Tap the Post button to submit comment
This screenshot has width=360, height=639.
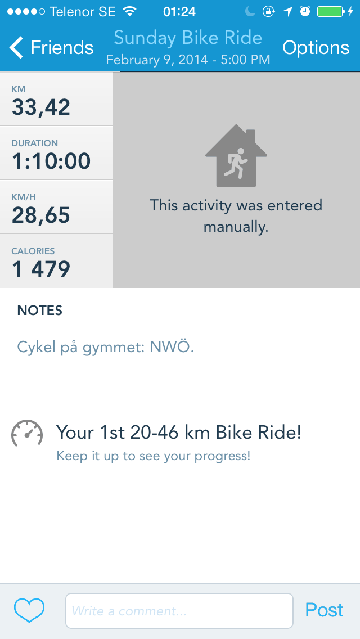325,610
